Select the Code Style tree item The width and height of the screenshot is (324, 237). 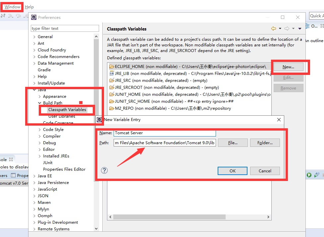pos(53,130)
